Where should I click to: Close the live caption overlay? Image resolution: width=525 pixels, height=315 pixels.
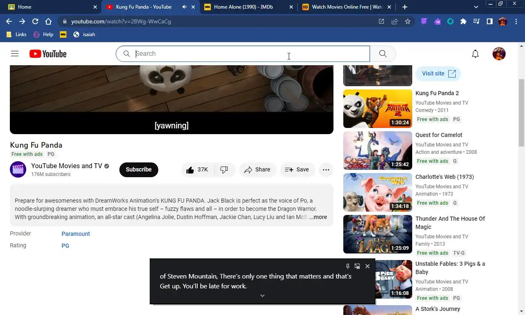[367, 266]
